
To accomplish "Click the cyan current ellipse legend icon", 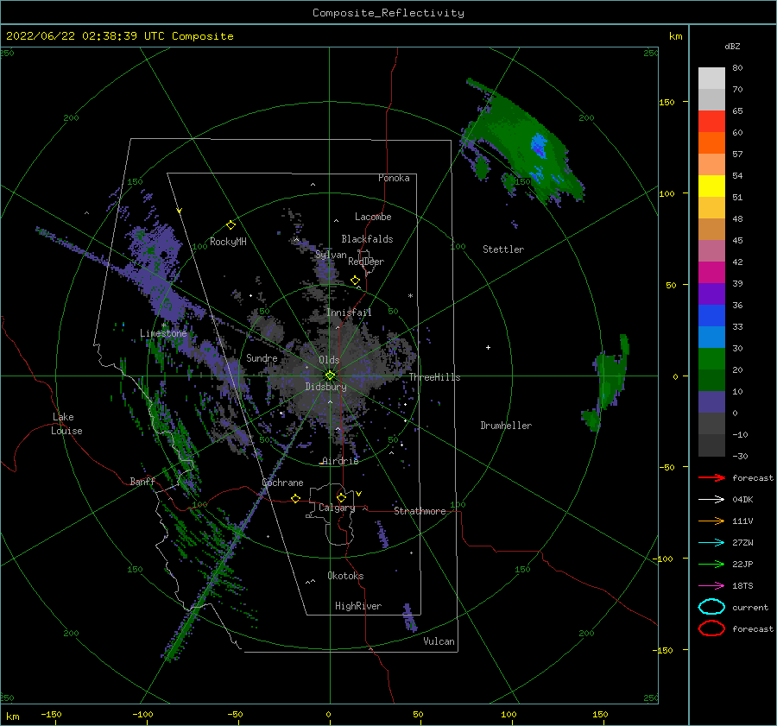I will pos(711,607).
